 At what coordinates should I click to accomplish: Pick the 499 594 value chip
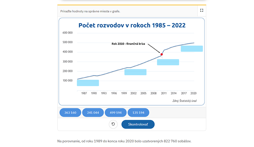pos(116,113)
